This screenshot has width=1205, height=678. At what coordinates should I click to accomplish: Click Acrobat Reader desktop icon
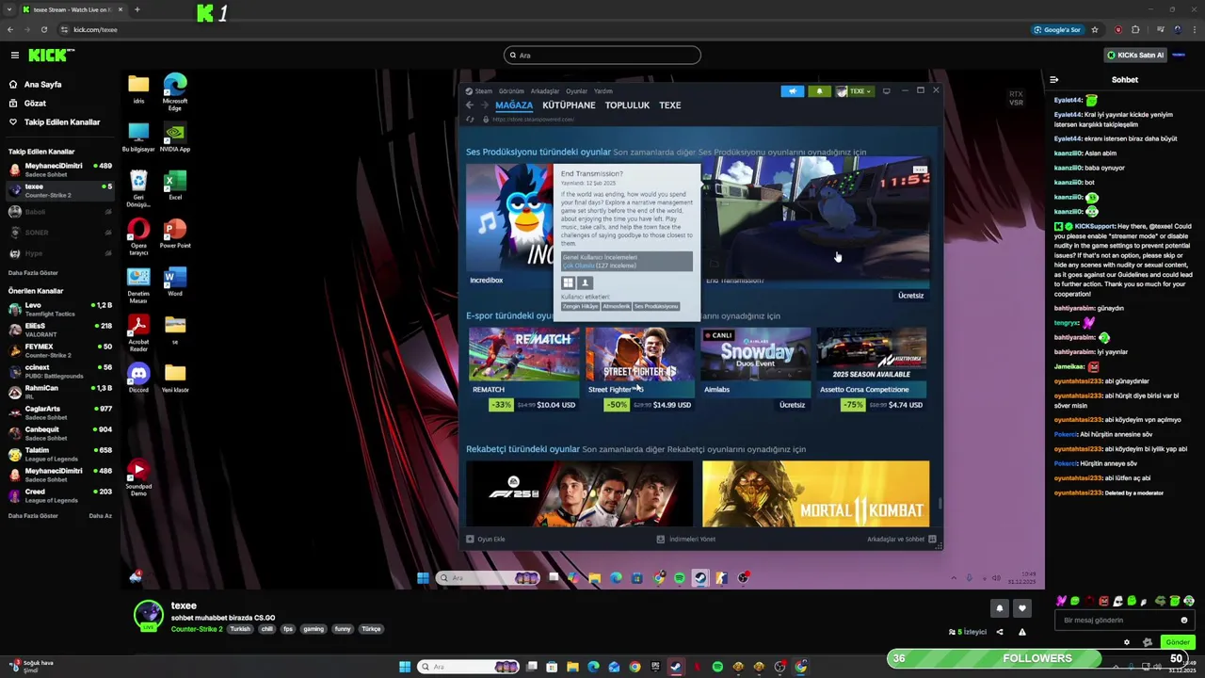(x=138, y=334)
